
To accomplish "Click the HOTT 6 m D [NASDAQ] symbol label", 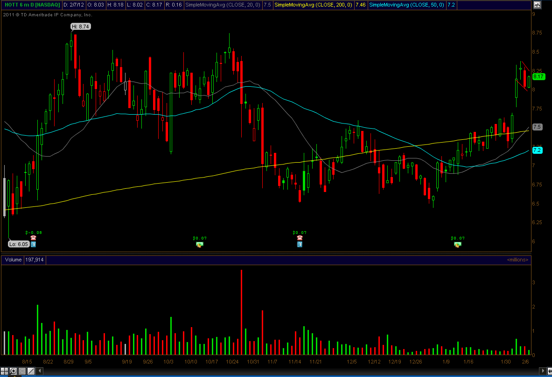I will tap(32, 5).
